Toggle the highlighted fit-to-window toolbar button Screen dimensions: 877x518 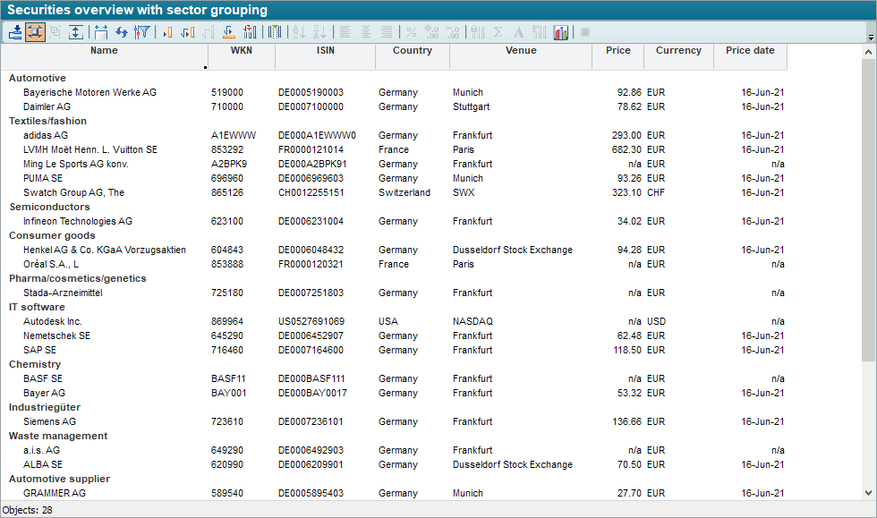35,32
